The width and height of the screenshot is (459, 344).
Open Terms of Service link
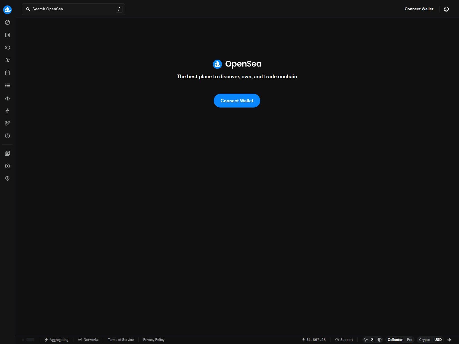coord(121,340)
